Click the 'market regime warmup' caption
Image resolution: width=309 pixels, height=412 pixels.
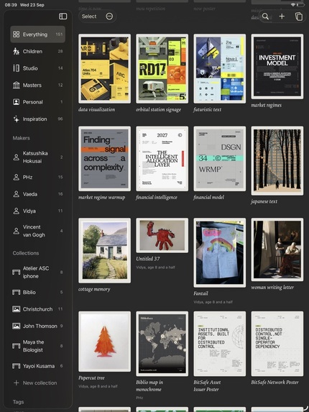[101, 197]
